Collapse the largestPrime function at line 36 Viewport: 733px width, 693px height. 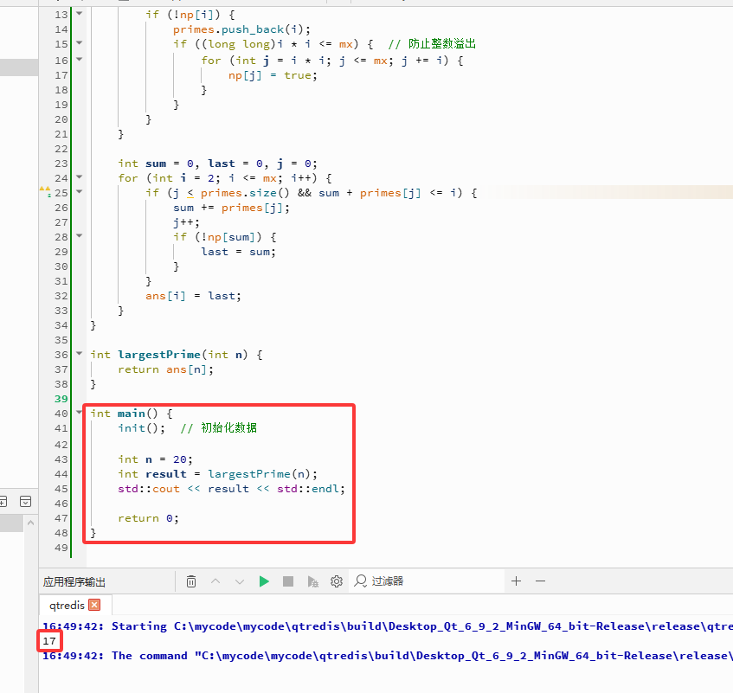(x=79, y=354)
